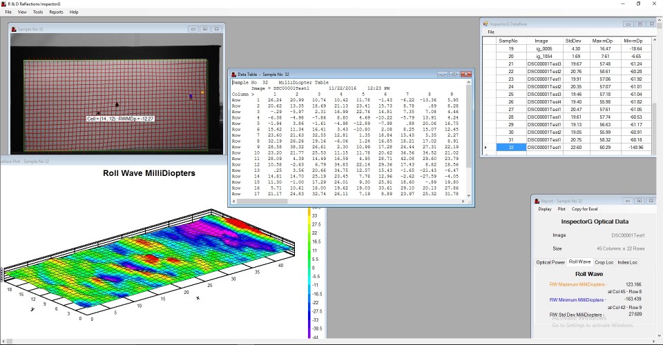Open the Reports menu in main menu bar
The width and height of the screenshot is (663, 345).
click(x=56, y=12)
